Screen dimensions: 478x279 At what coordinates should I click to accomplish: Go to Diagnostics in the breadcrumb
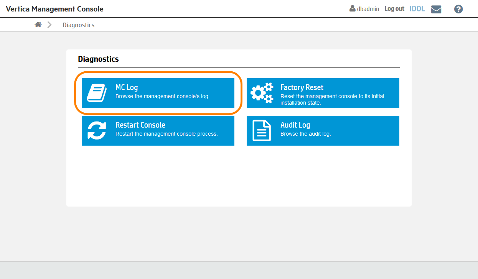tap(79, 25)
